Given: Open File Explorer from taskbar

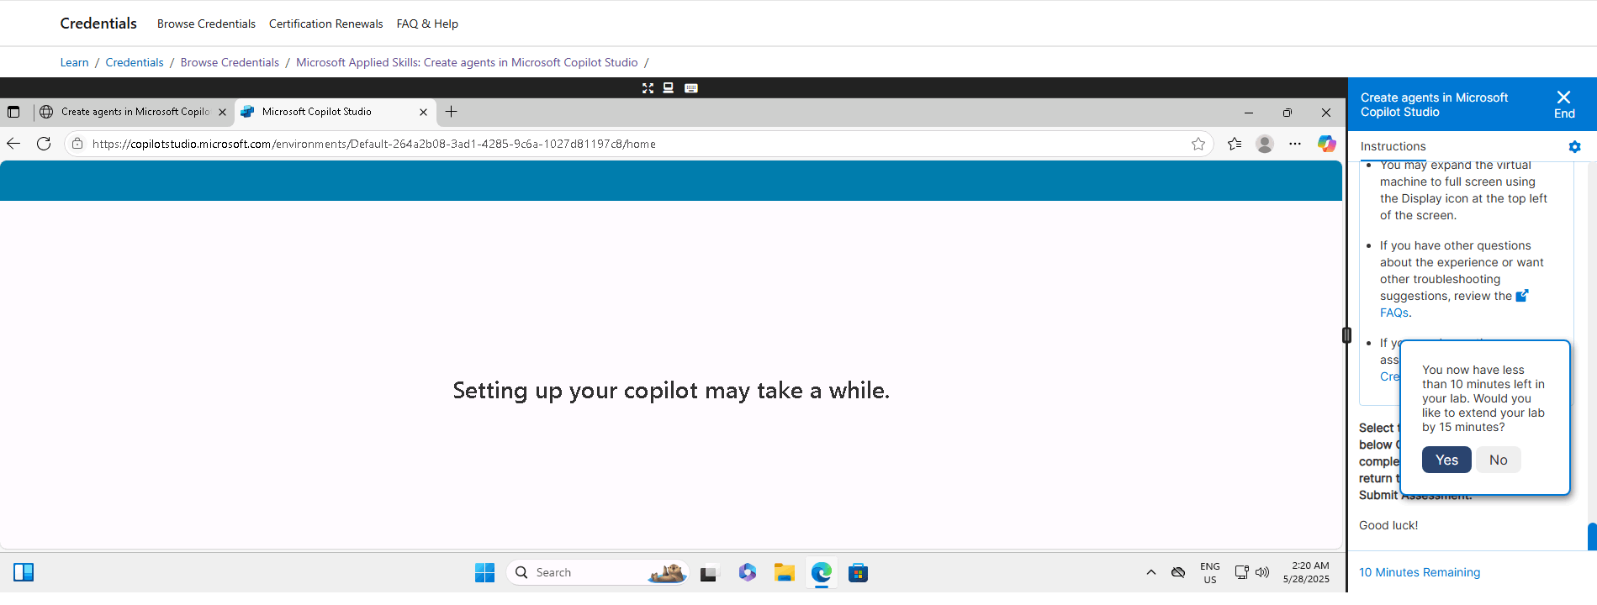Looking at the screenshot, I should click(x=785, y=572).
